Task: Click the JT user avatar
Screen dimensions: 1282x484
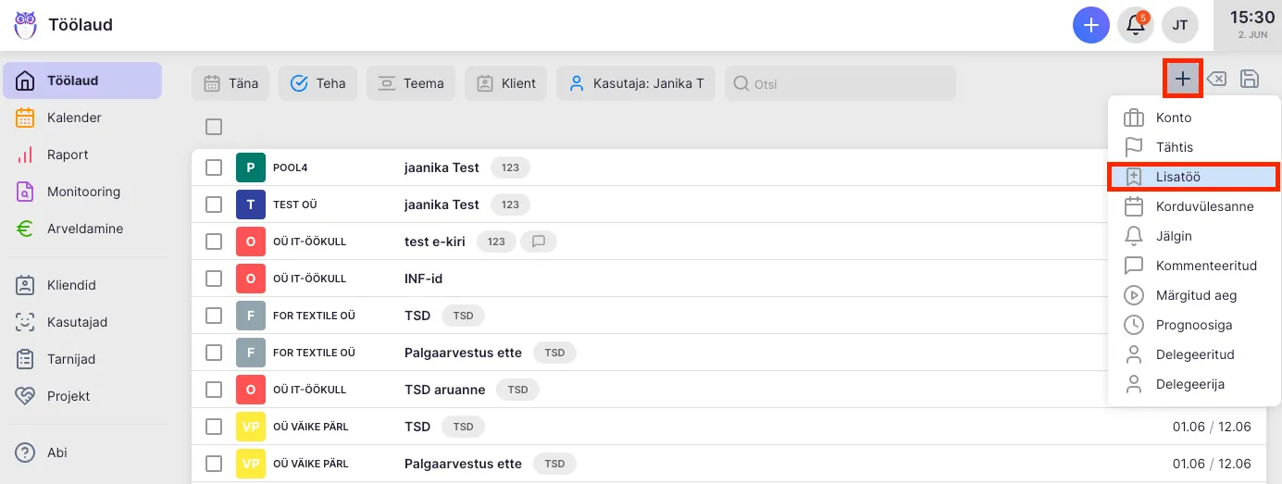Action: pos(1180,25)
